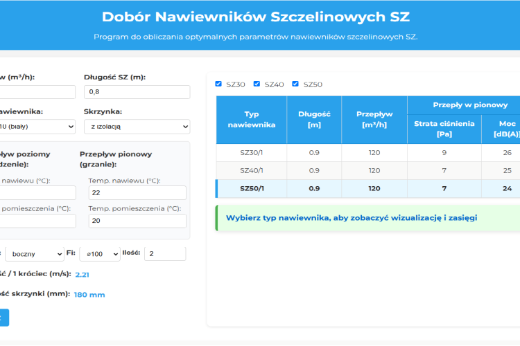Open the nawiewnika color dropdown '(biały)'
This screenshot has height=346, width=520.
coord(37,127)
